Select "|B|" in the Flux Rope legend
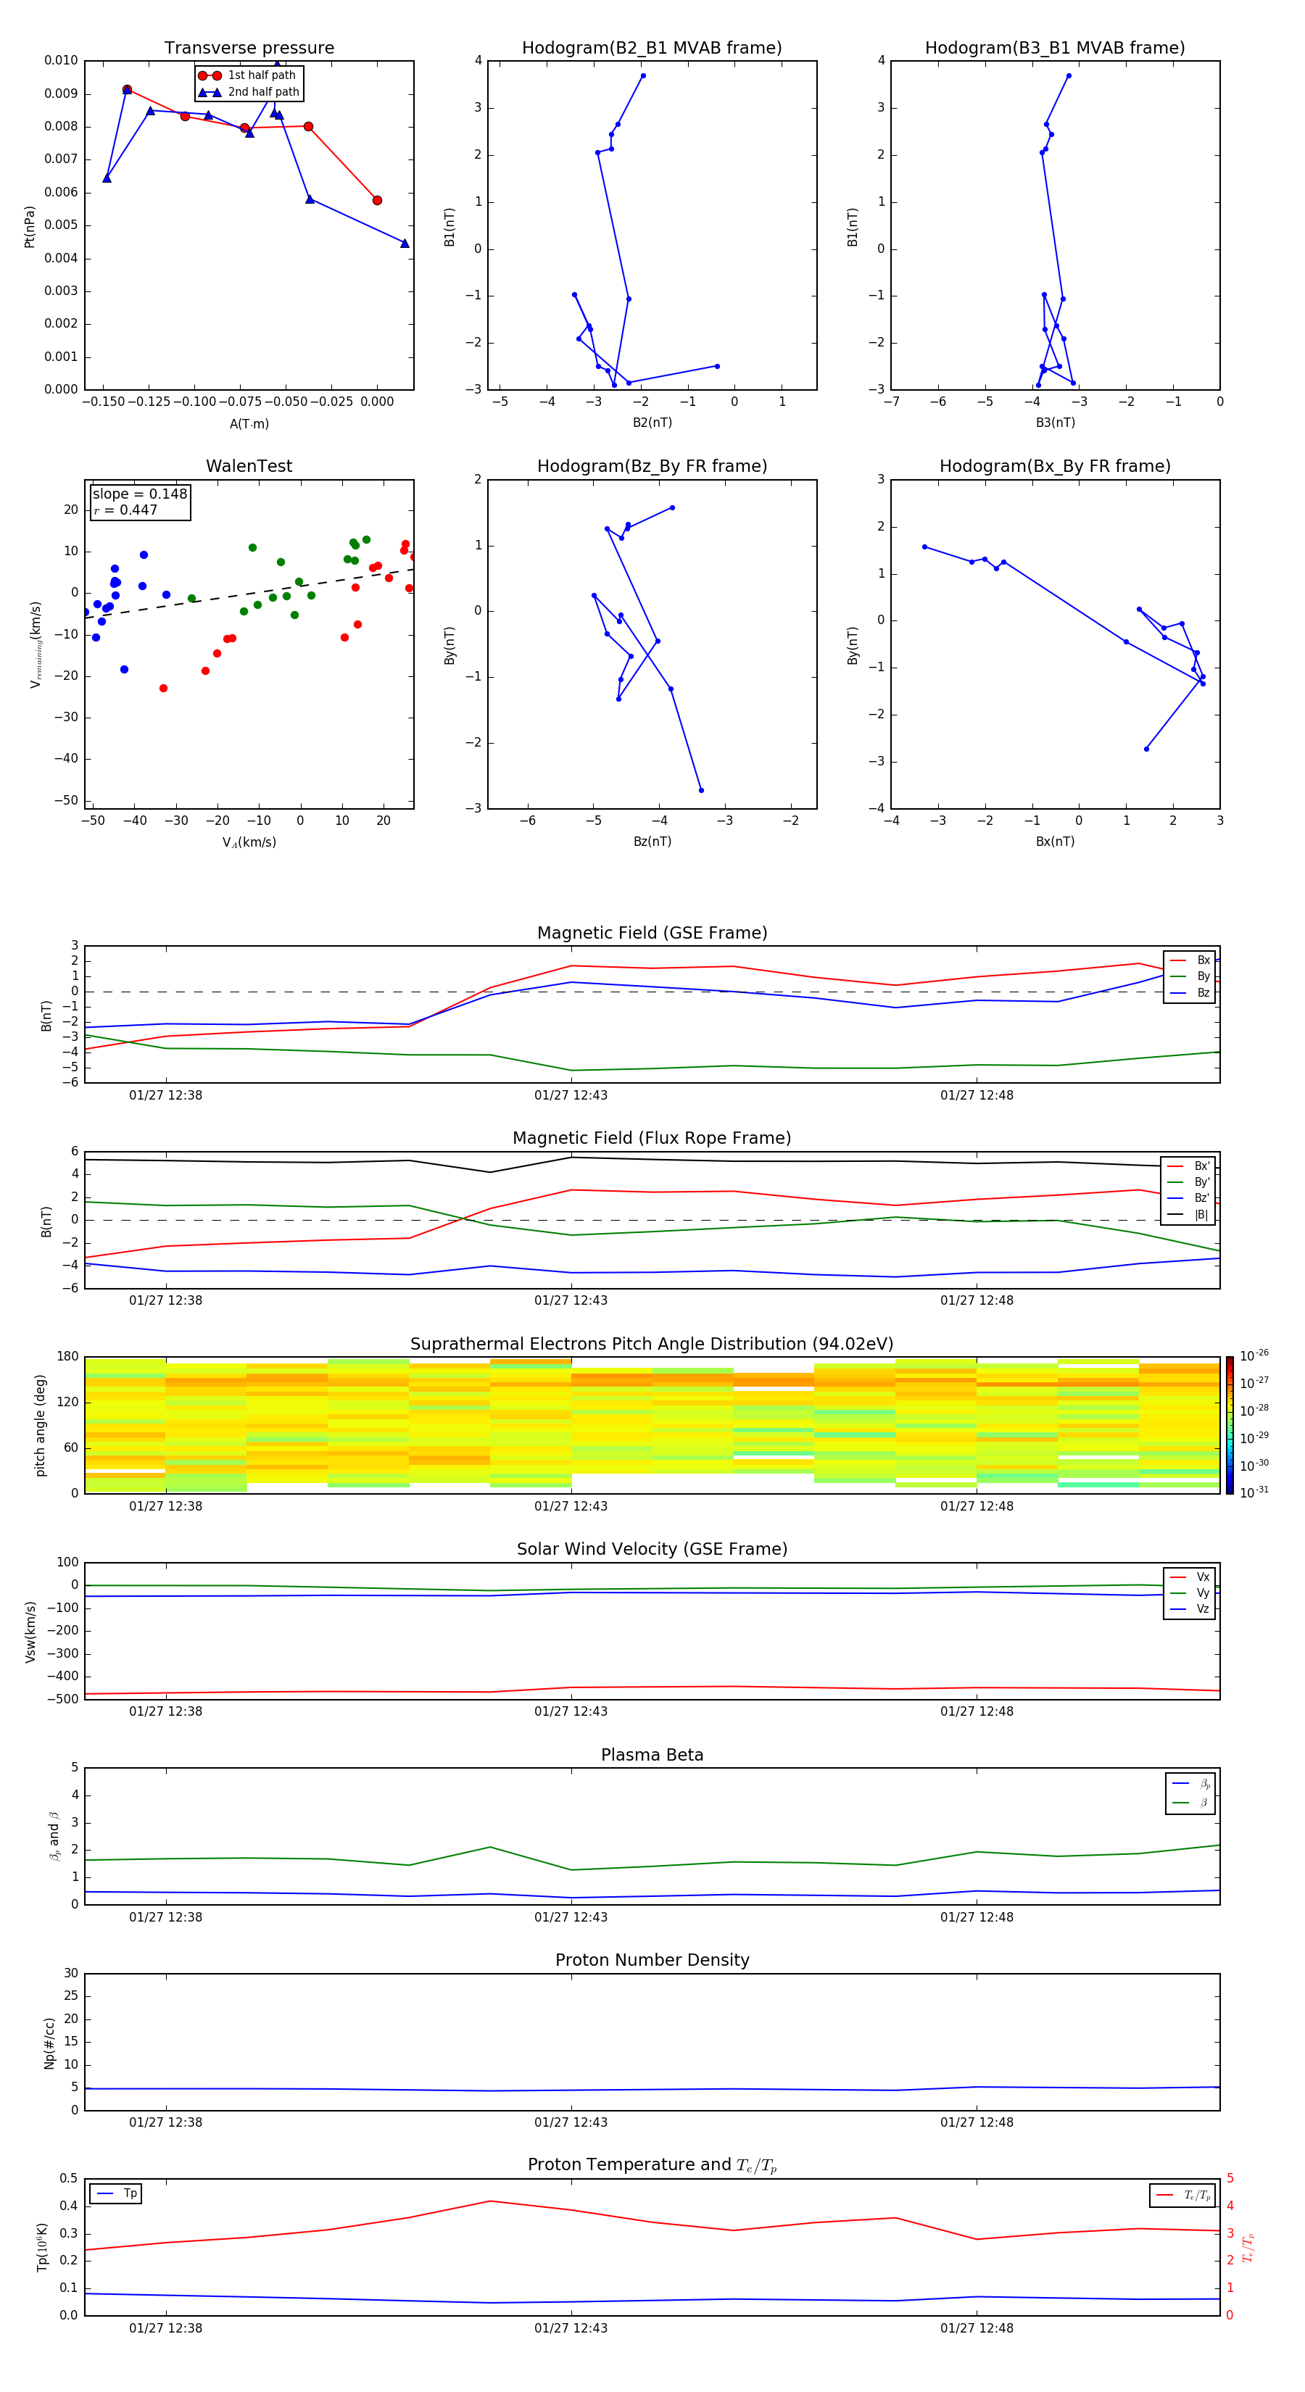This screenshot has height=2392, width=1305. (x=1189, y=1215)
